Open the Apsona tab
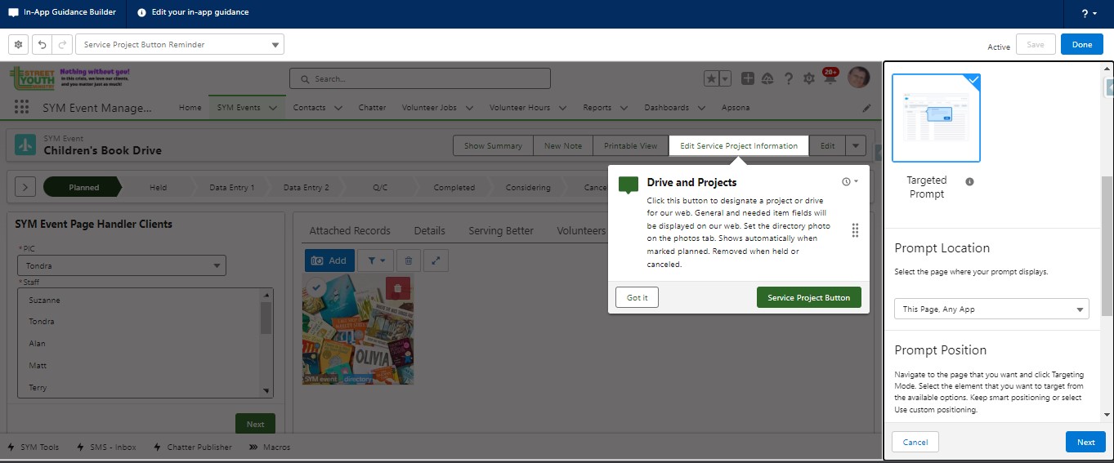 coord(736,108)
